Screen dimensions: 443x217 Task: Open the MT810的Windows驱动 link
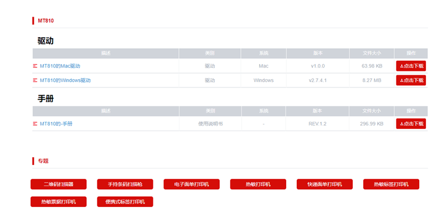pos(65,80)
